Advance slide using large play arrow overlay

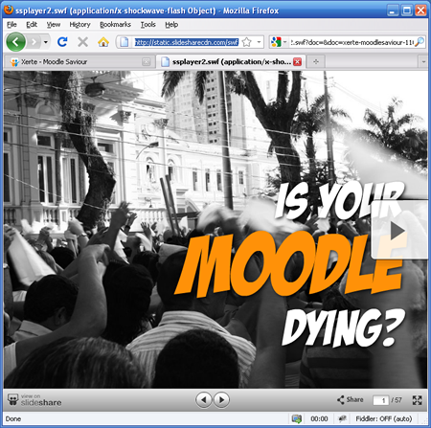(398, 230)
